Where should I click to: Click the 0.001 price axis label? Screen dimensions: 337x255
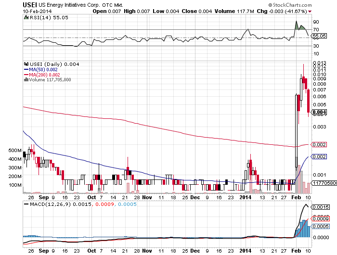tap(320, 175)
